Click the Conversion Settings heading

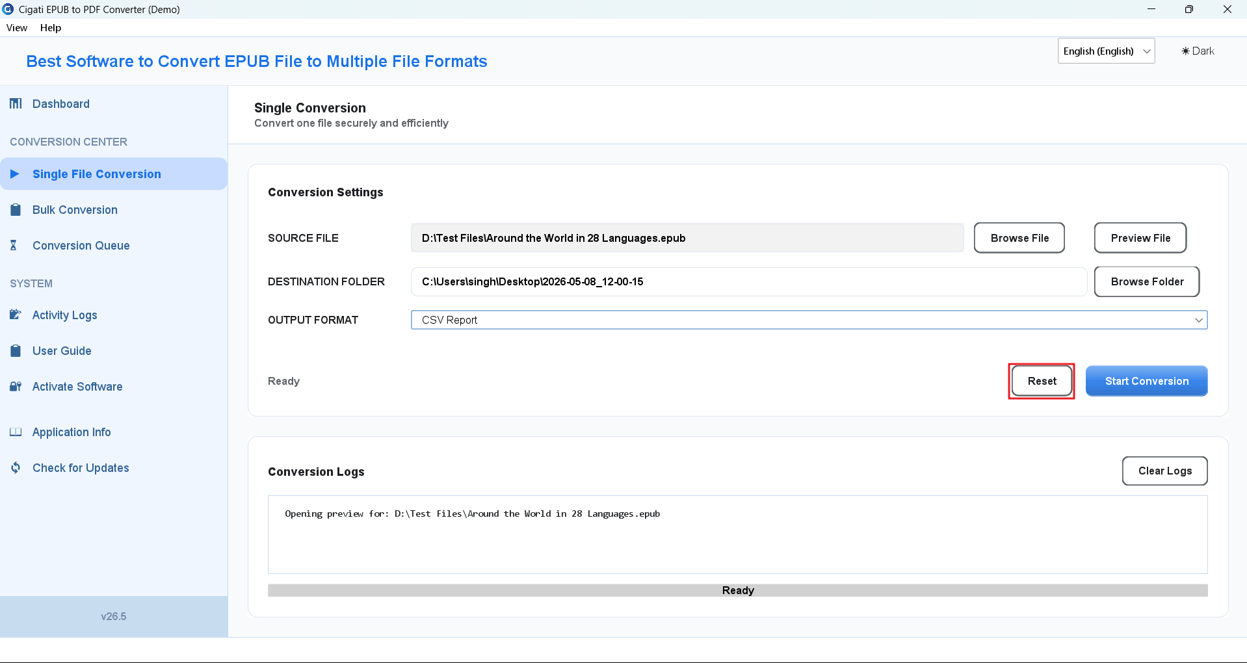coord(326,192)
